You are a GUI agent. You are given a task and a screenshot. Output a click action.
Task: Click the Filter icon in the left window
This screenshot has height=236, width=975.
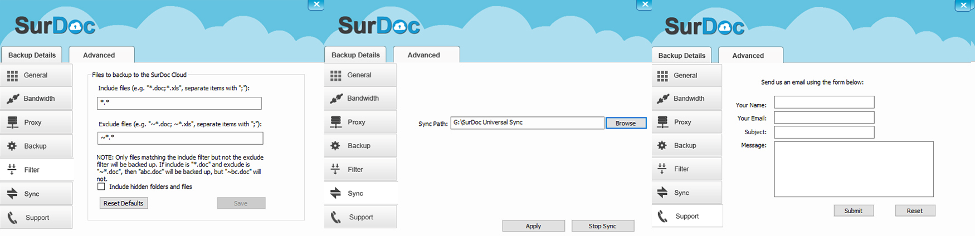click(x=12, y=170)
